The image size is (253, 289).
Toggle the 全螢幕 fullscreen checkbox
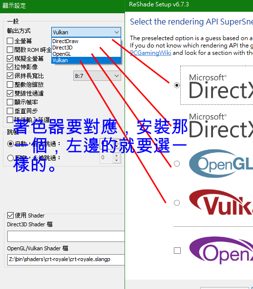tap(10, 41)
